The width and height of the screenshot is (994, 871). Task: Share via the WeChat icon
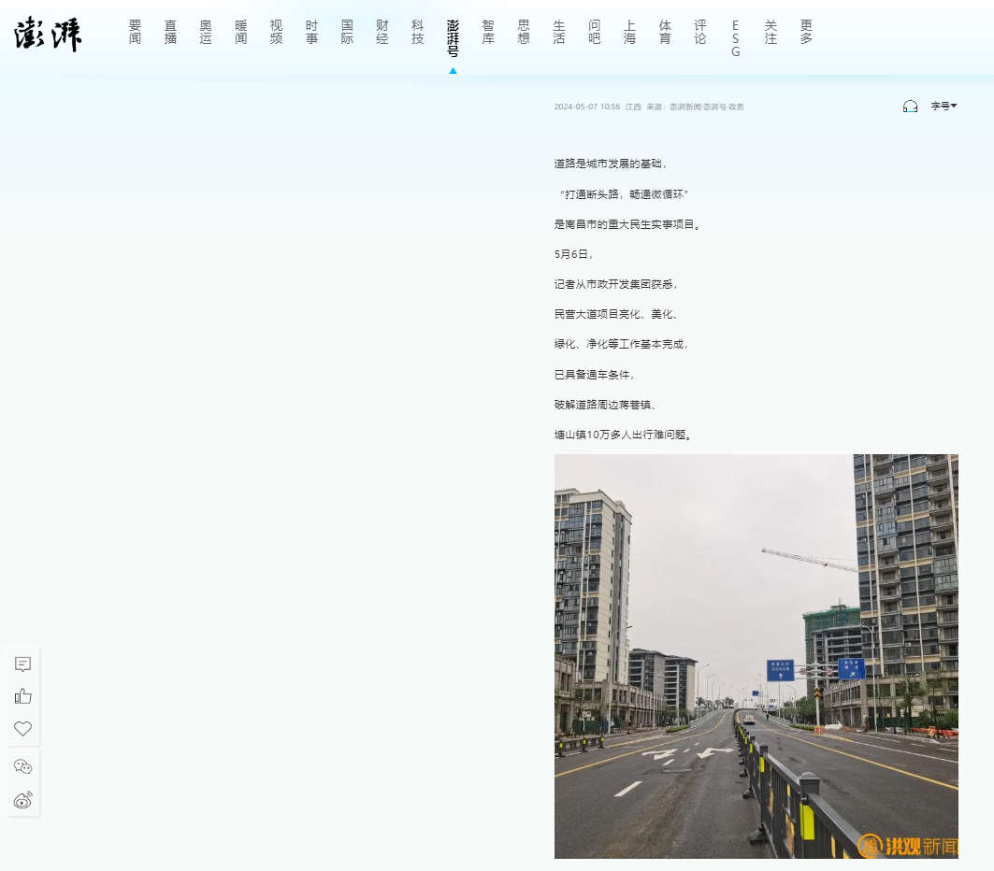click(23, 767)
